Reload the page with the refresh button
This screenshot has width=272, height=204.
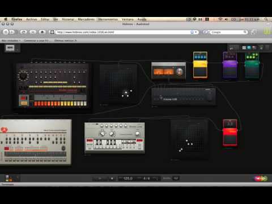tap(24, 32)
